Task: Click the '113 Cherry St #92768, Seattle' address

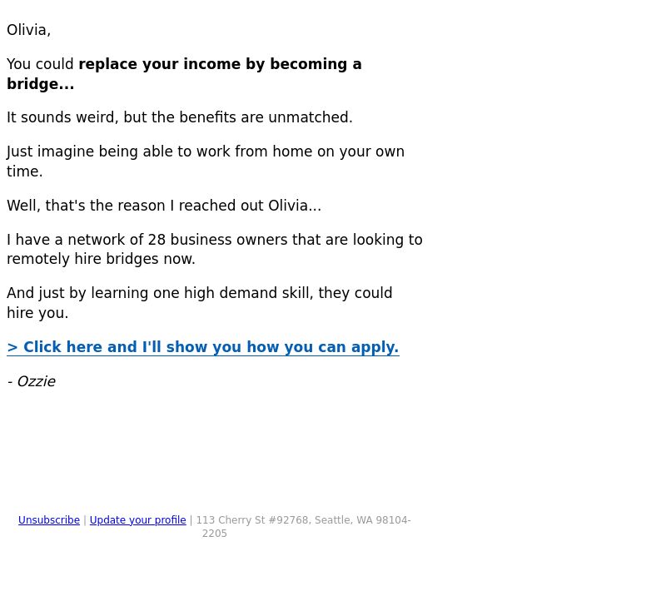Action: coord(303,519)
